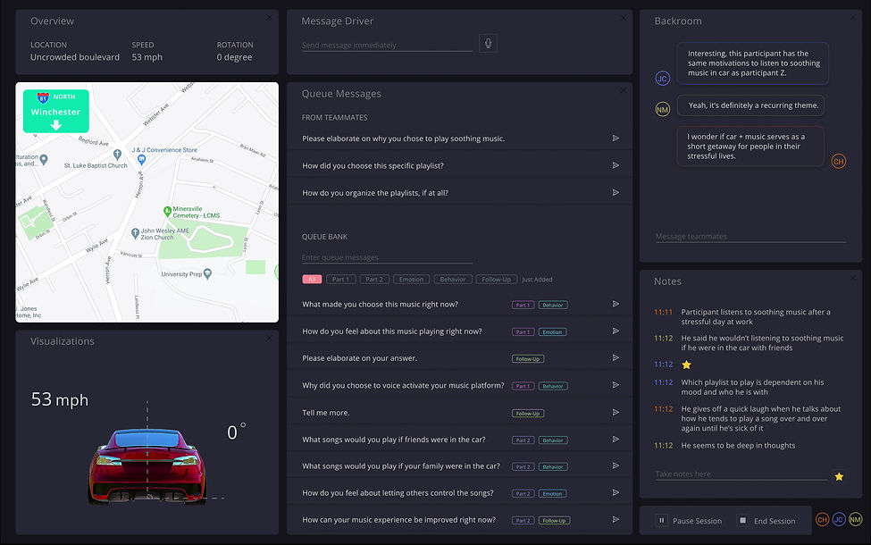The image size is (871, 545).
Task: Click Part 1 tag on 'What made you choose'
Action: (523, 305)
